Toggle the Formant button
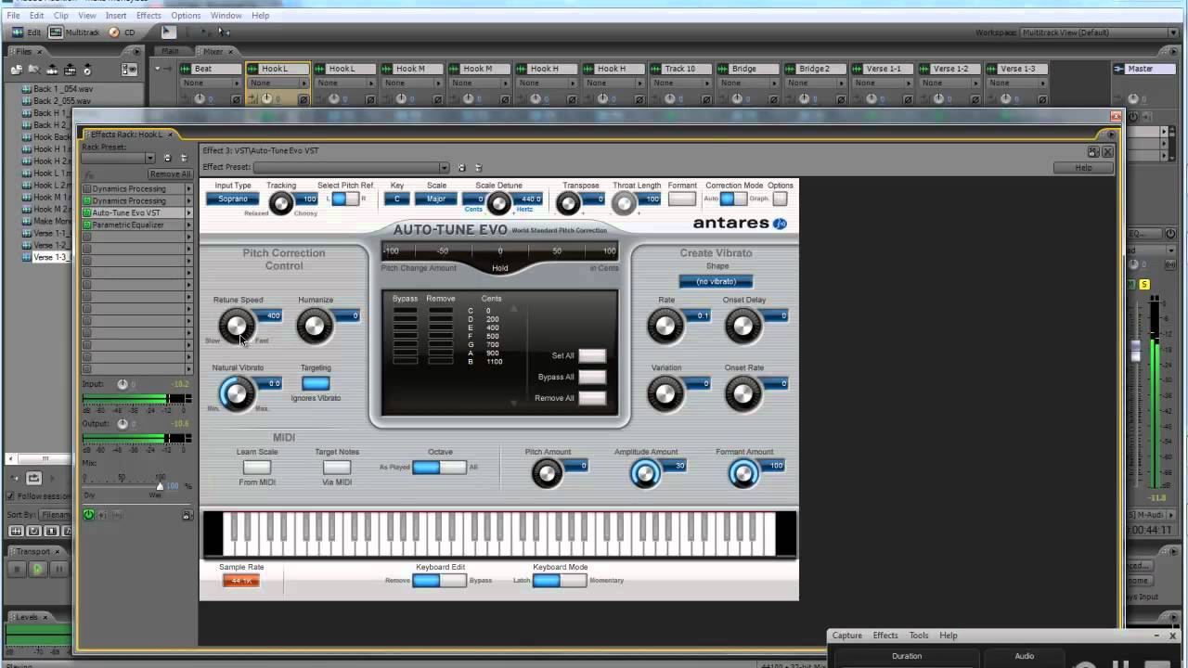The image size is (1188, 668). tap(681, 199)
